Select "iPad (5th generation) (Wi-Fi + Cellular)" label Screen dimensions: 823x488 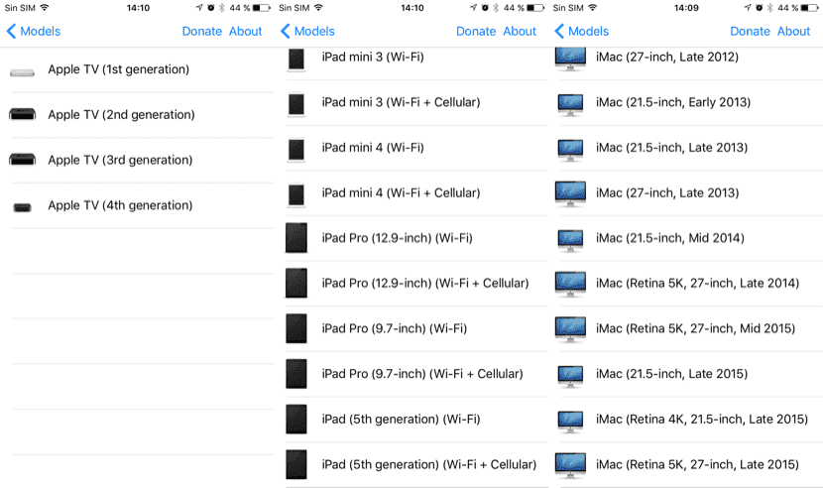[429, 464]
